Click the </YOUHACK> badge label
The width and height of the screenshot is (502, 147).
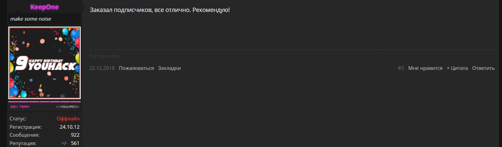point(68,107)
